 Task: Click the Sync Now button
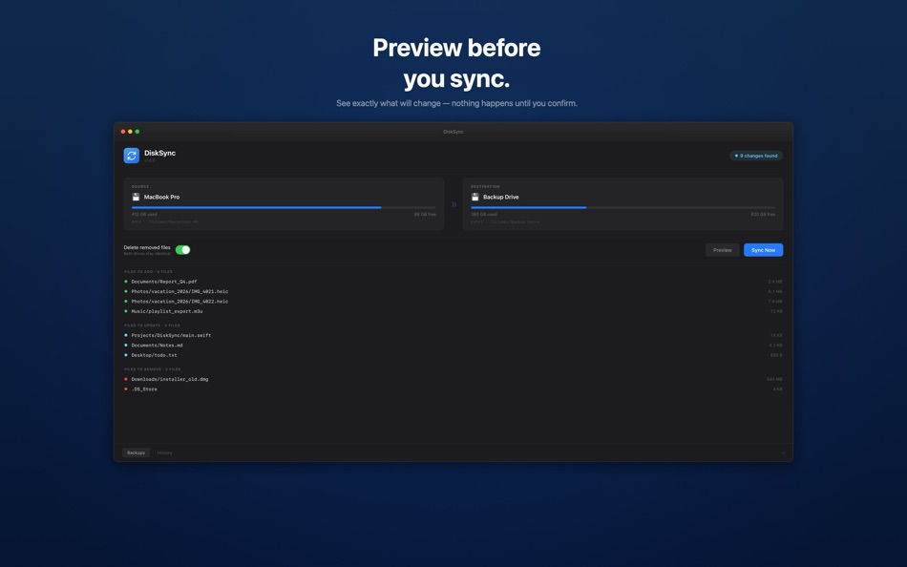[764, 249]
